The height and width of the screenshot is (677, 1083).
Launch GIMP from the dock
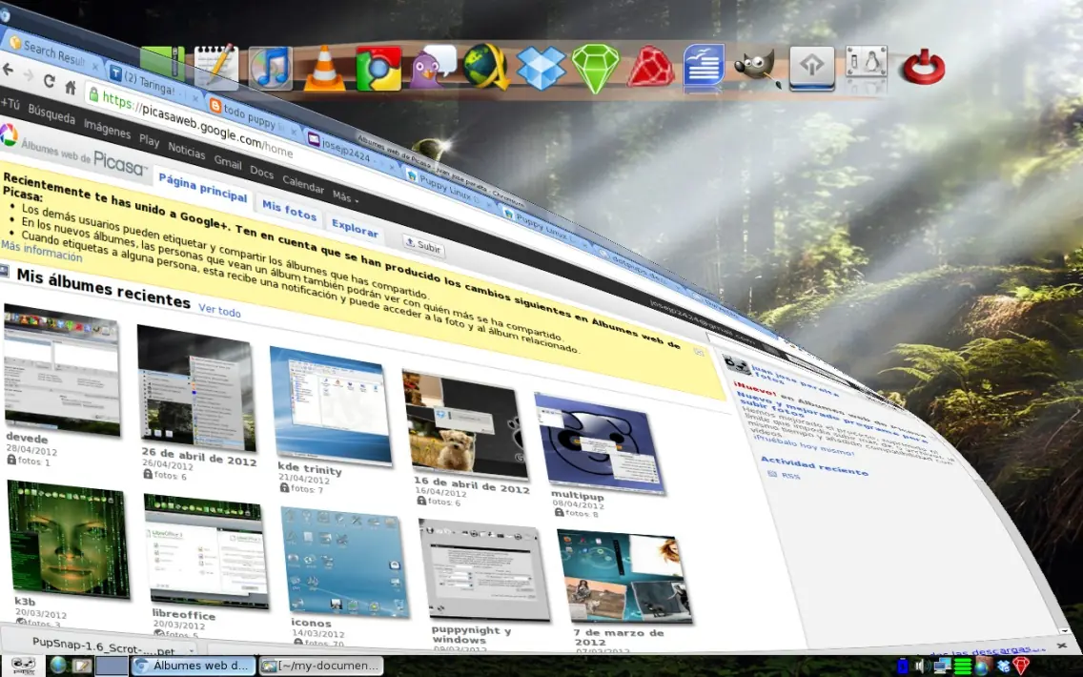pyautogui.click(x=758, y=69)
